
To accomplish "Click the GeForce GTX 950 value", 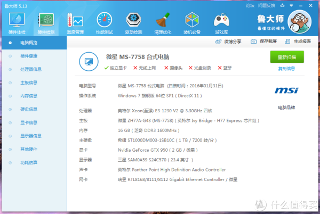I will 157,150.
